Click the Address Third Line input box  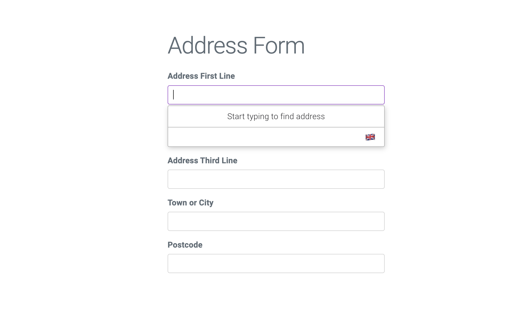click(x=276, y=179)
